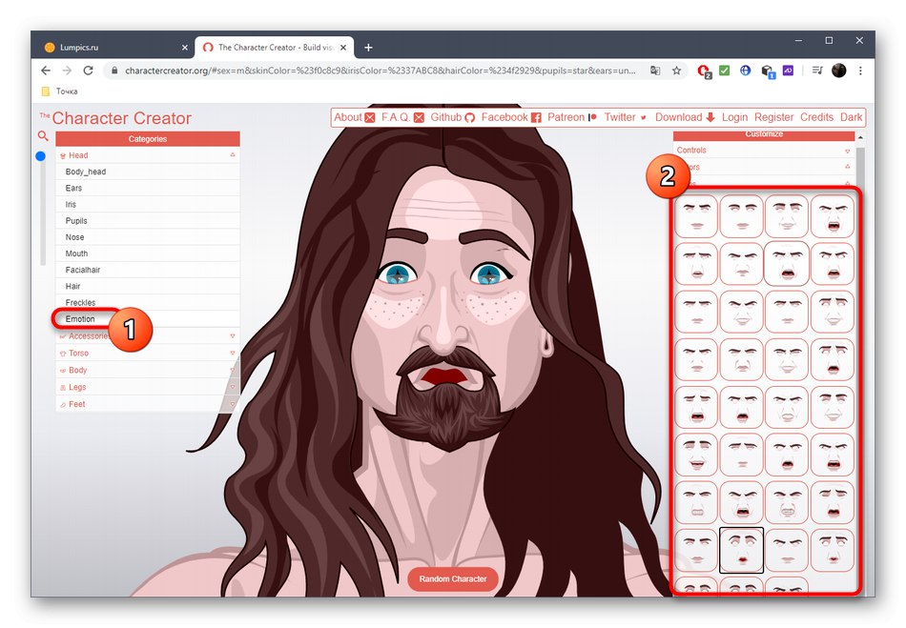
Task: Open the red extension icon with badge 2
Action: [704, 71]
